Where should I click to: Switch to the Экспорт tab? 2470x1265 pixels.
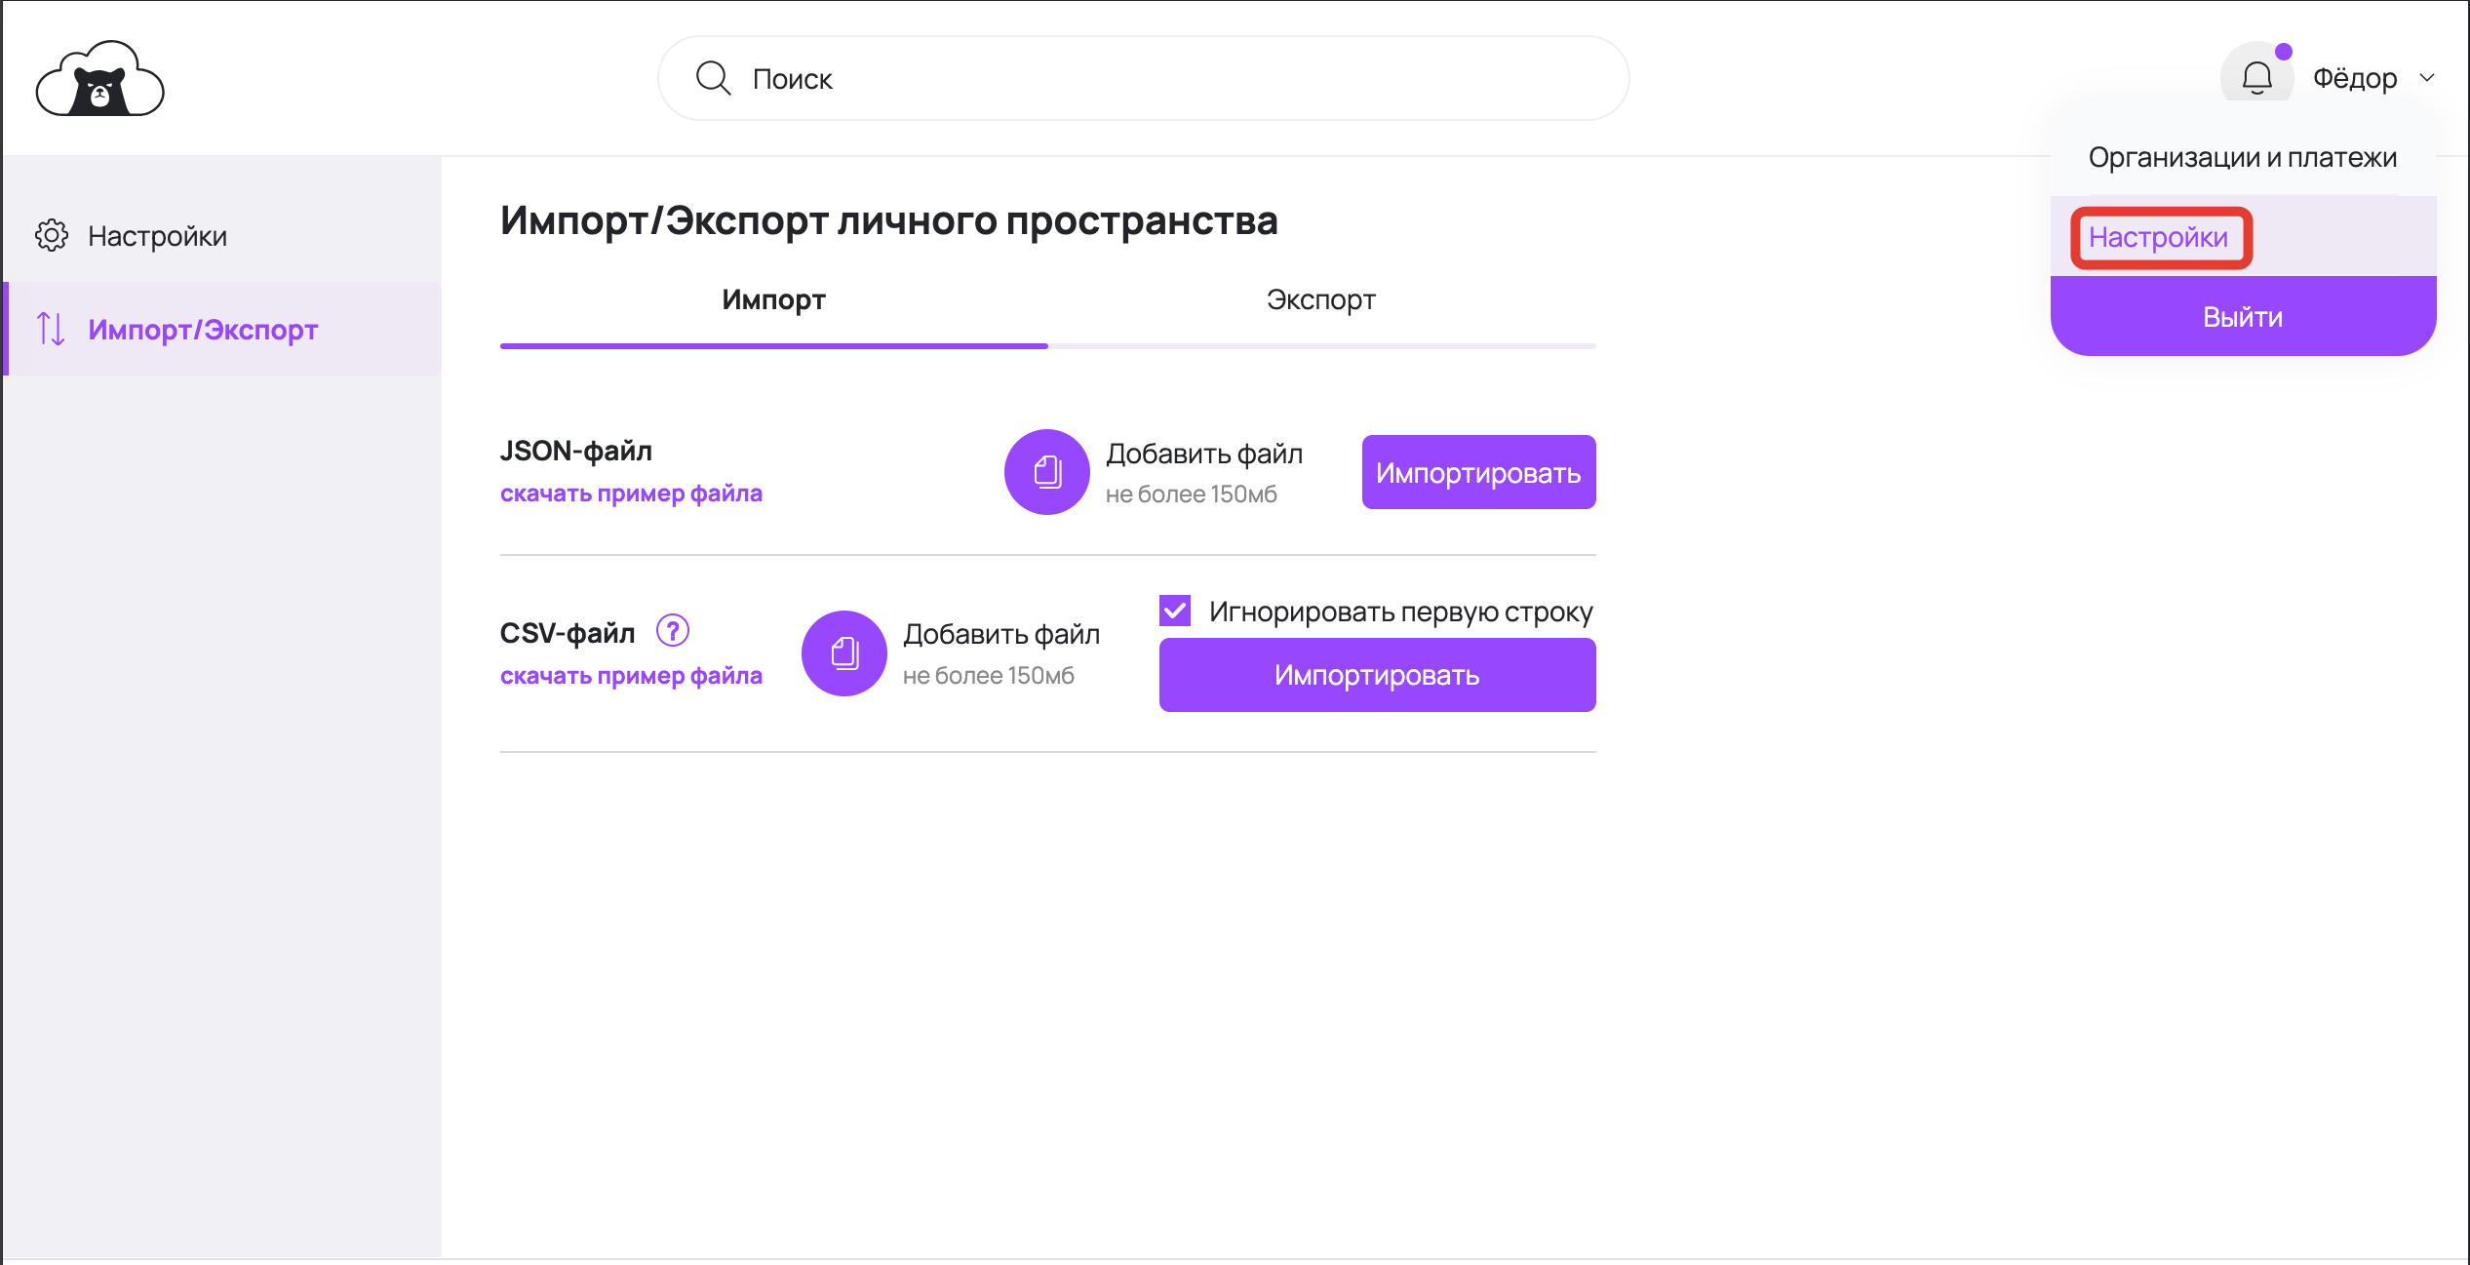[1319, 299]
